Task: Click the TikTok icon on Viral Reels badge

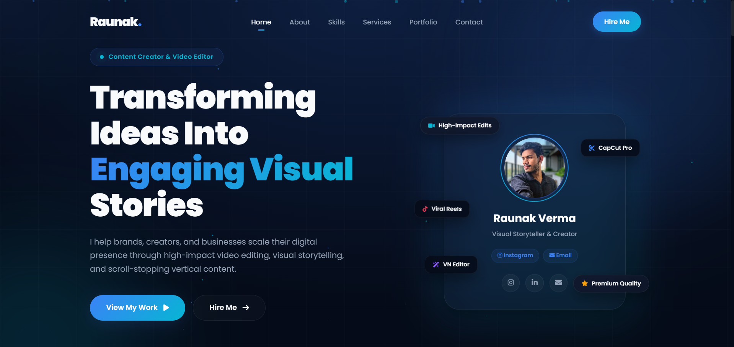Action: click(x=425, y=209)
